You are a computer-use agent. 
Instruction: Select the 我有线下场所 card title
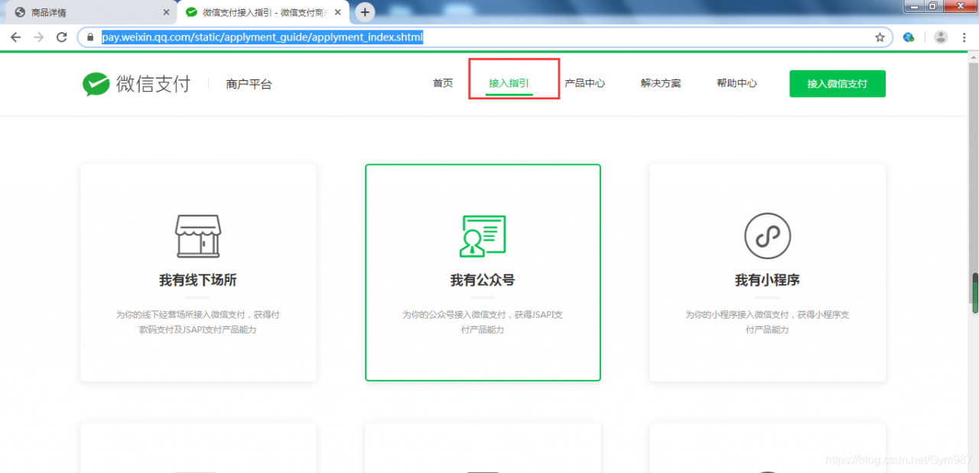pyautogui.click(x=198, y=280)
